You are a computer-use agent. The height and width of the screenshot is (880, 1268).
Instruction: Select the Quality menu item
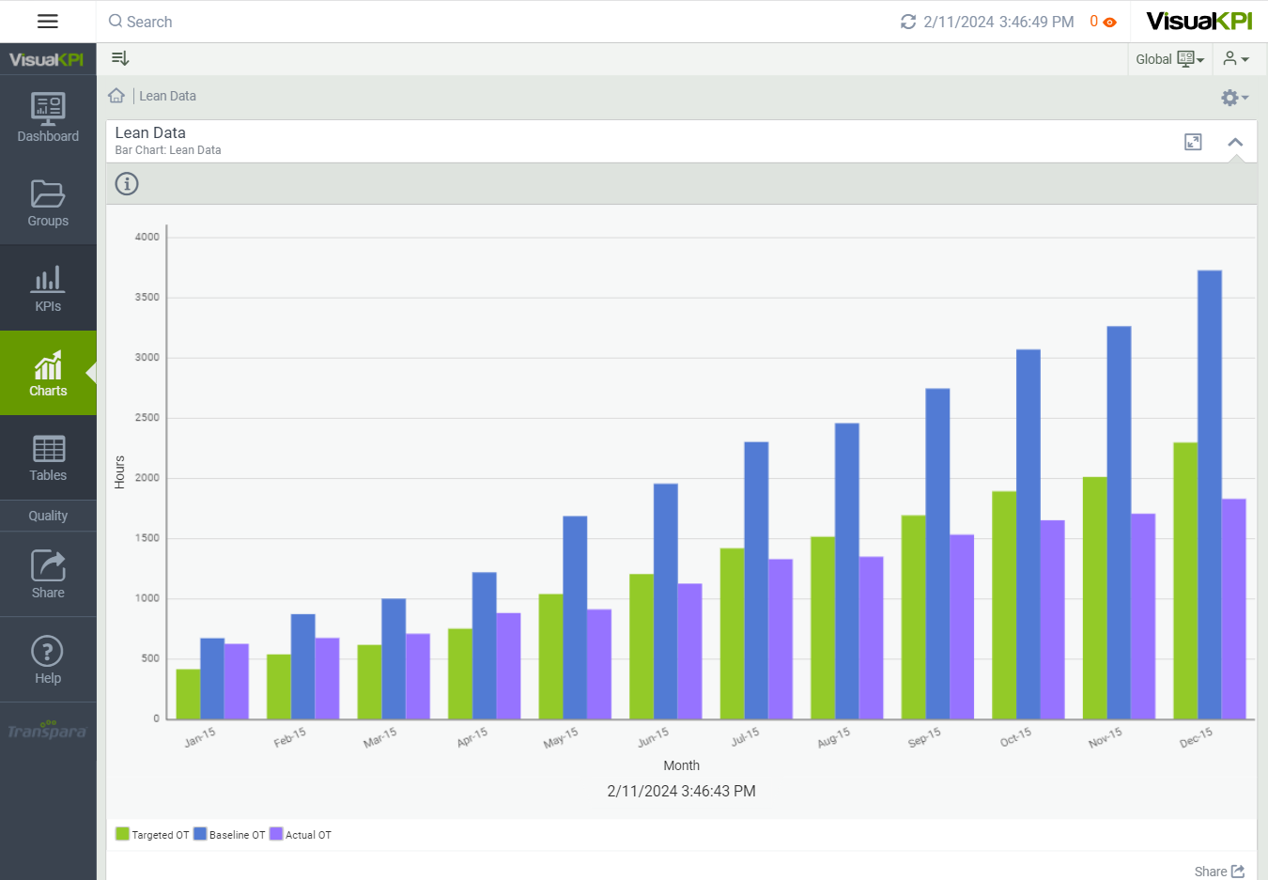pyautogui.click(x=48, y=516)
